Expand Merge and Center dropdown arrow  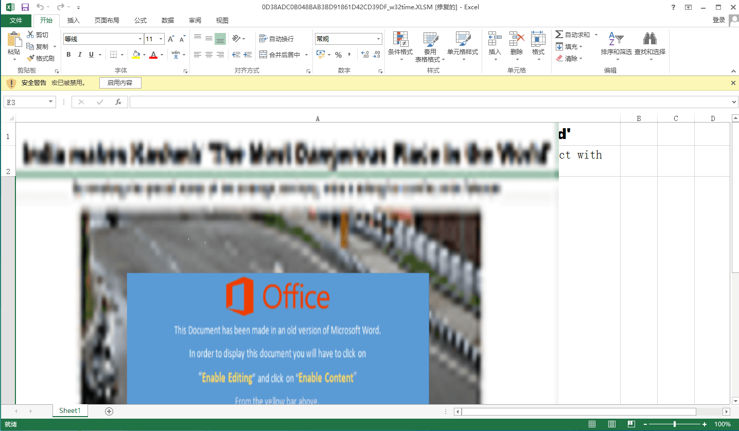[306, 55]
